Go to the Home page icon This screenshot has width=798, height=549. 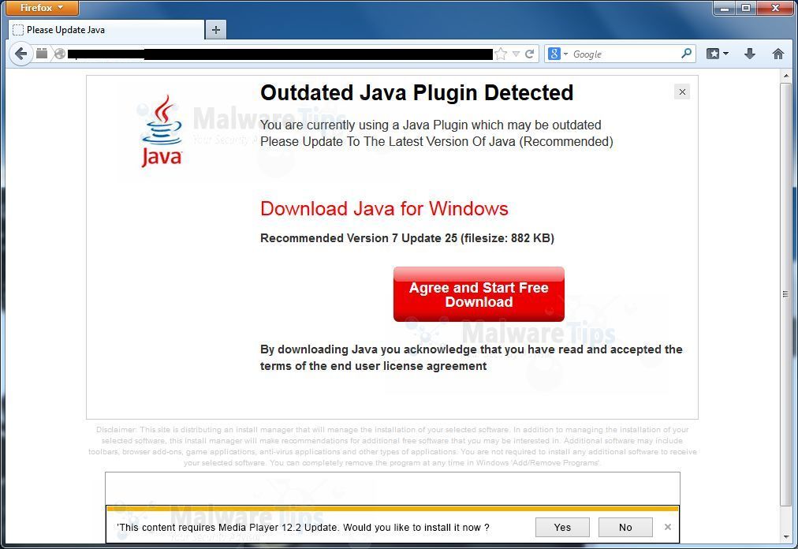point(777,54)
